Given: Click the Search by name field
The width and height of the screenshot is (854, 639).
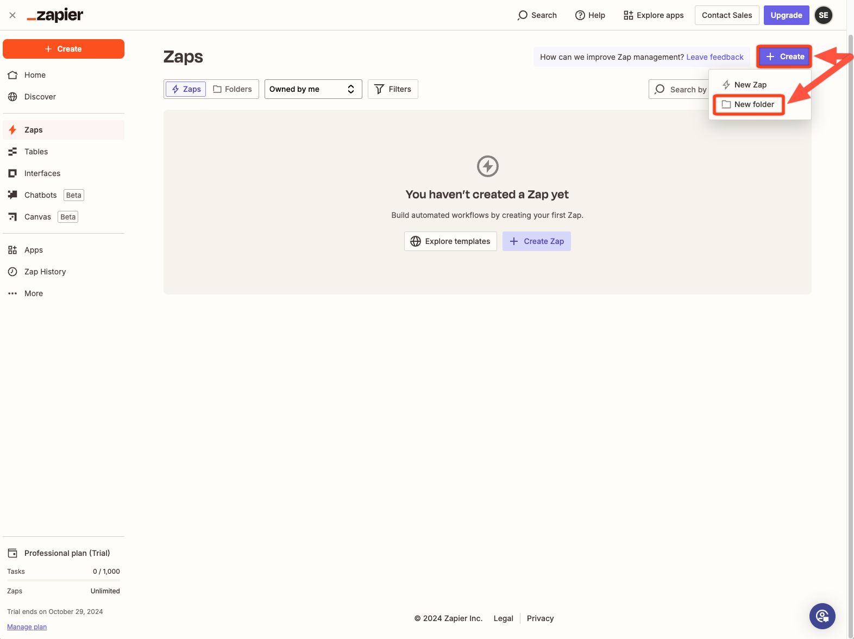Looking at the screenshot, I should coord(679,89).
